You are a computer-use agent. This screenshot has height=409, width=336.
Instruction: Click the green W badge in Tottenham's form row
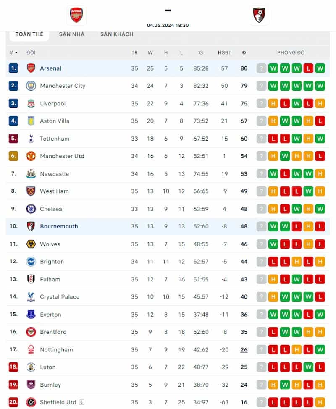(297, 138)
